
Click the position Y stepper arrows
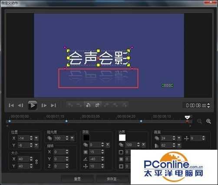pyautogui.click(x=31, y=145)
